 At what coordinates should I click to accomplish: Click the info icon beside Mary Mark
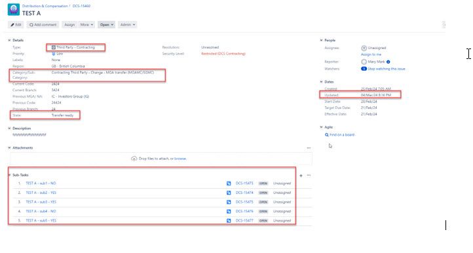click(388, 62)
